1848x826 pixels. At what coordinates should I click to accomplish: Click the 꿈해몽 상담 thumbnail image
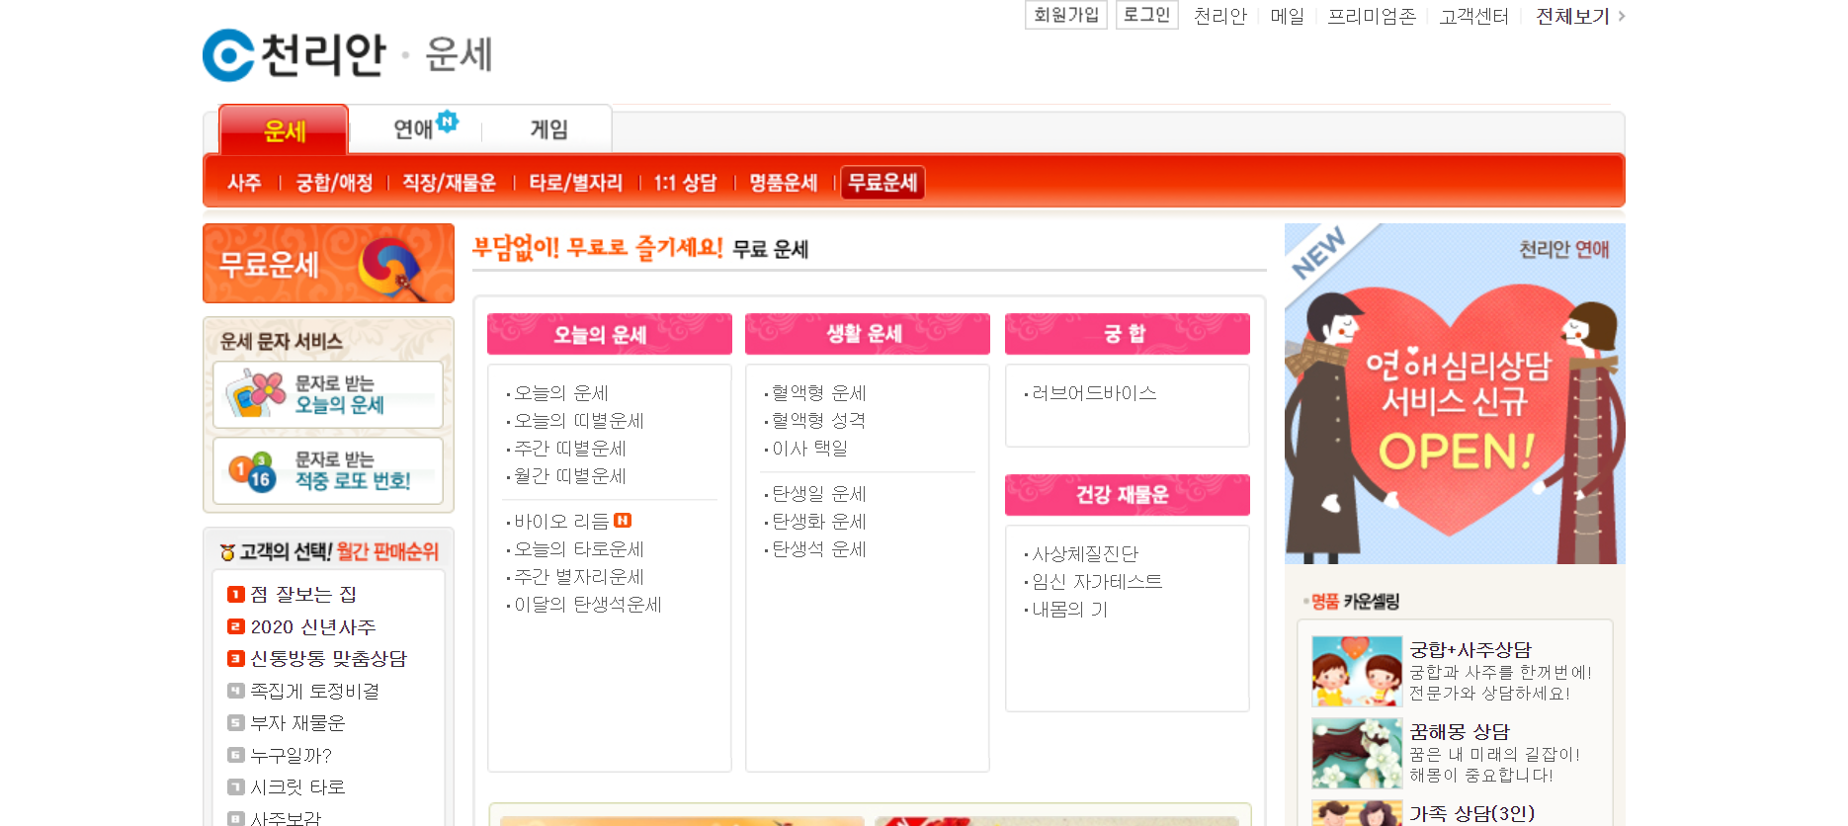(x=1357, y=753)
